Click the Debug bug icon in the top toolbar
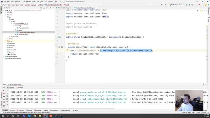This screenshot has height=118, width=210. [x=189, y=5]
